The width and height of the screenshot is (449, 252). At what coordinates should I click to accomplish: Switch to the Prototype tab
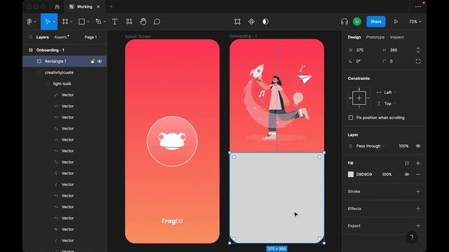(375, 37)
